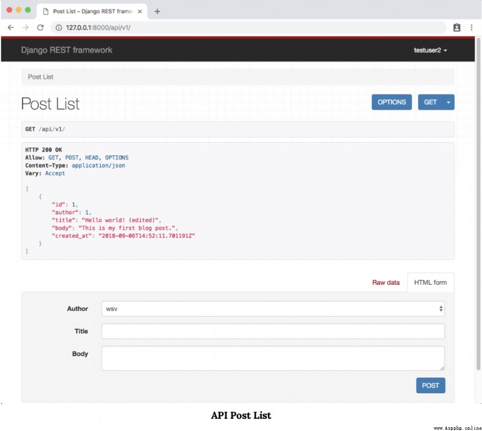Click the "GET /api/v1/" request line
482x431 pixels.
[45, 129]
